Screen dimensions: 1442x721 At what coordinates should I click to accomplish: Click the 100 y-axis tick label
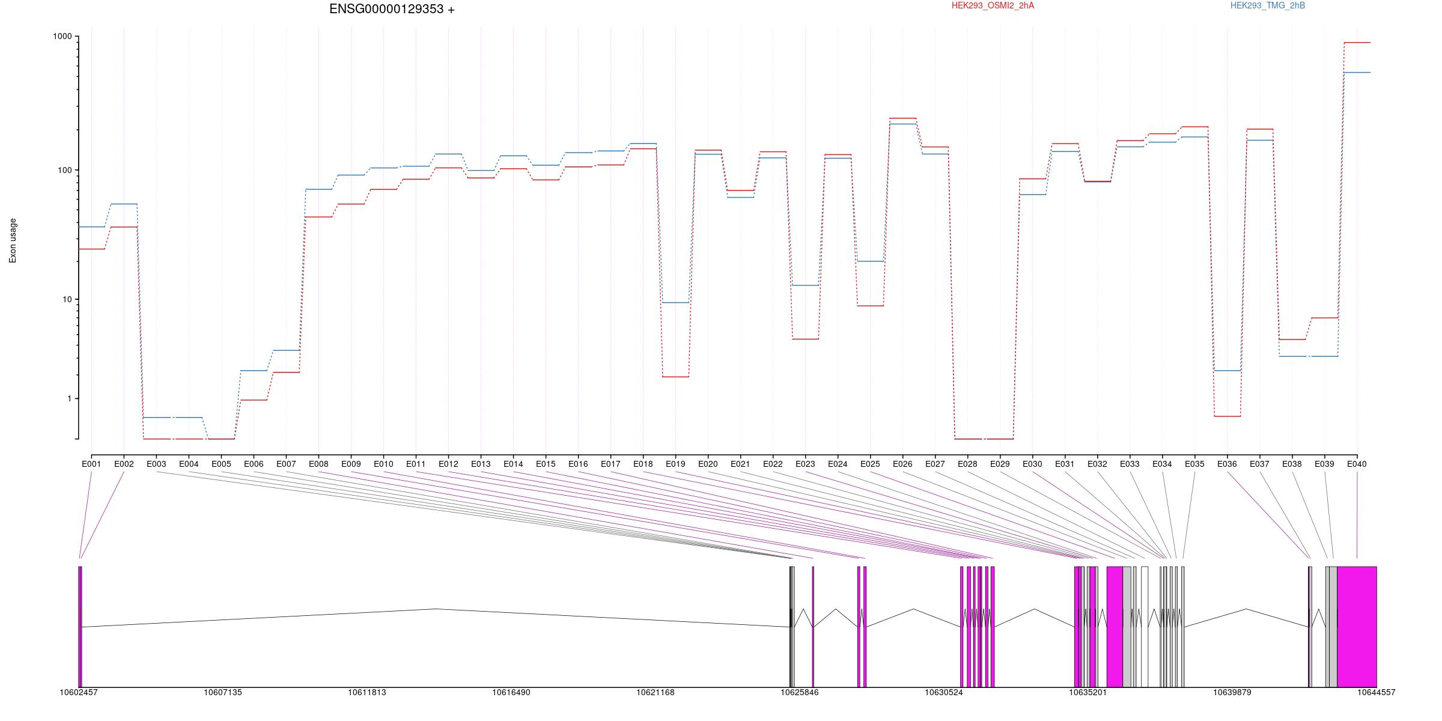(65, 170)
